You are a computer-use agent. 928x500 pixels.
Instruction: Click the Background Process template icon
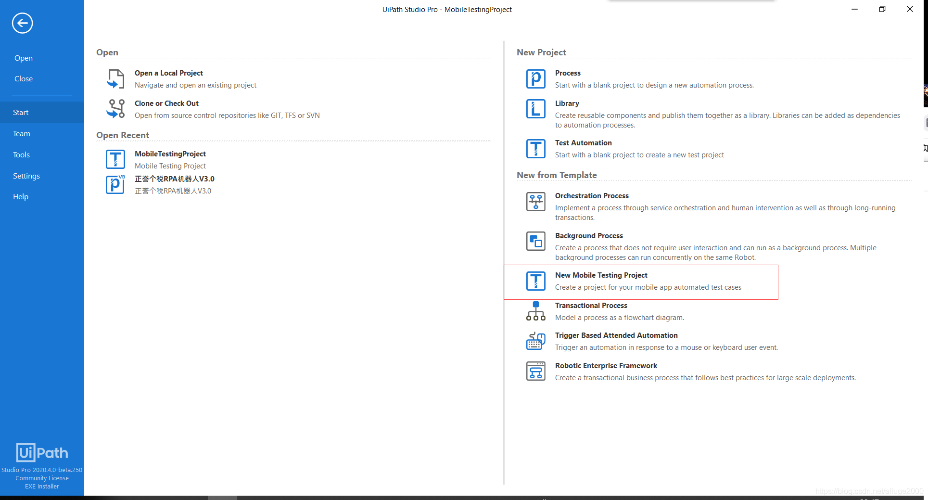click(535, 241)
